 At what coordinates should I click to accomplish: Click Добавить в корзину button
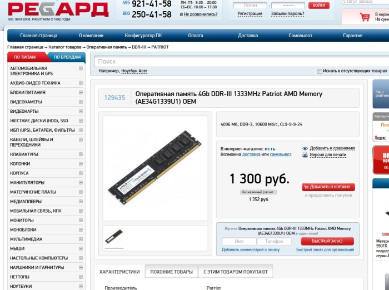click(328, 187)
